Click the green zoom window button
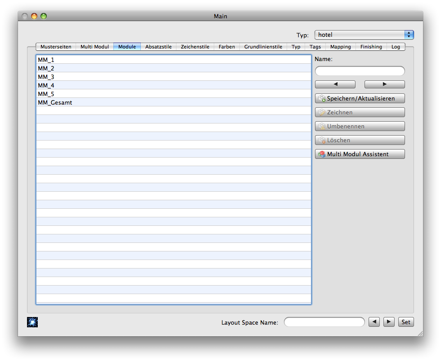The width and height of the screenshot is (441, 361). [44, 16]
